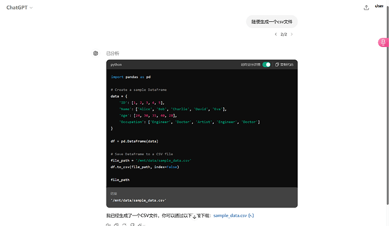
Task: Click the 'ID' list code line
Action: [142, 103]
